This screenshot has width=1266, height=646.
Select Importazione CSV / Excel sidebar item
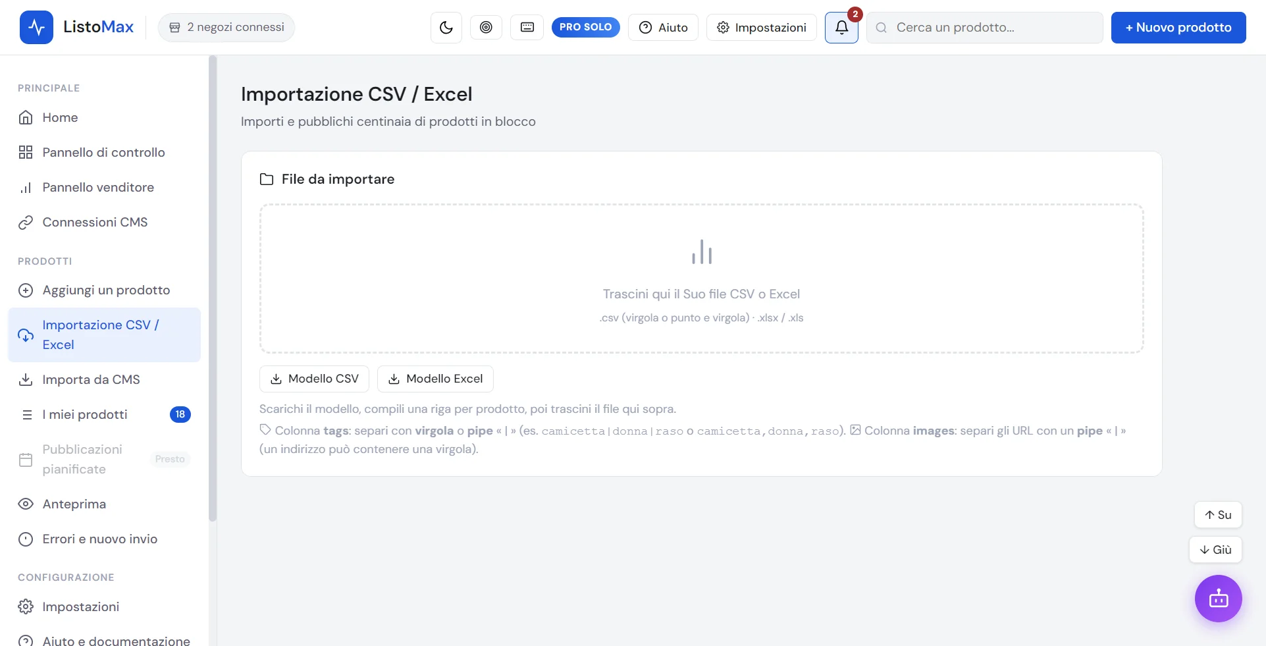point(104,335)
